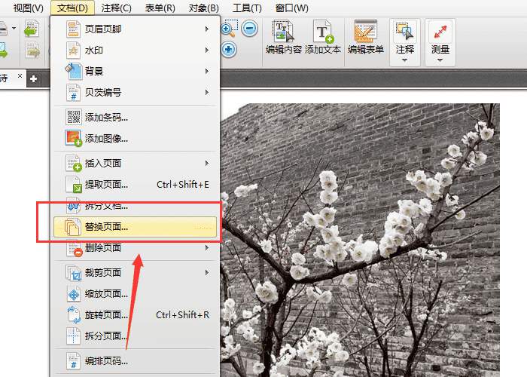Image resolution: width=527 pixels, height=377 pixels.
Task: Expand the Comment (注释) toolbar dropdown
Action: click(405, 60)
